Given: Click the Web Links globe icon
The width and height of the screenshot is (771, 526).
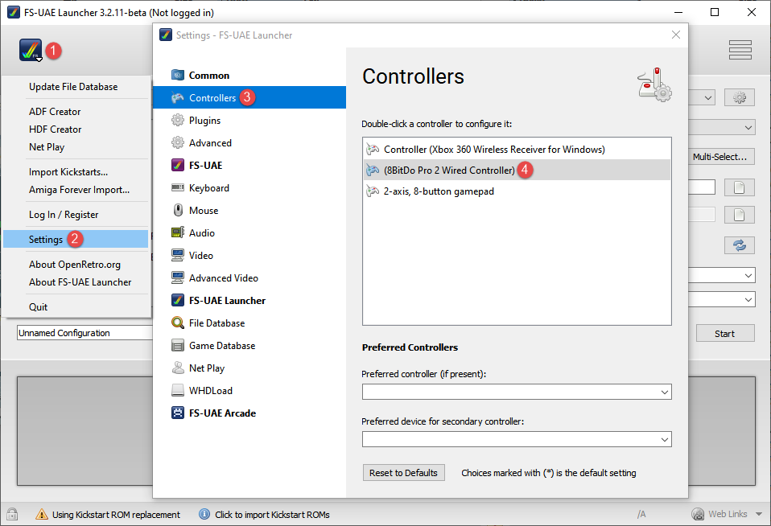Looking at the screenshot, I should pos(699,514).
